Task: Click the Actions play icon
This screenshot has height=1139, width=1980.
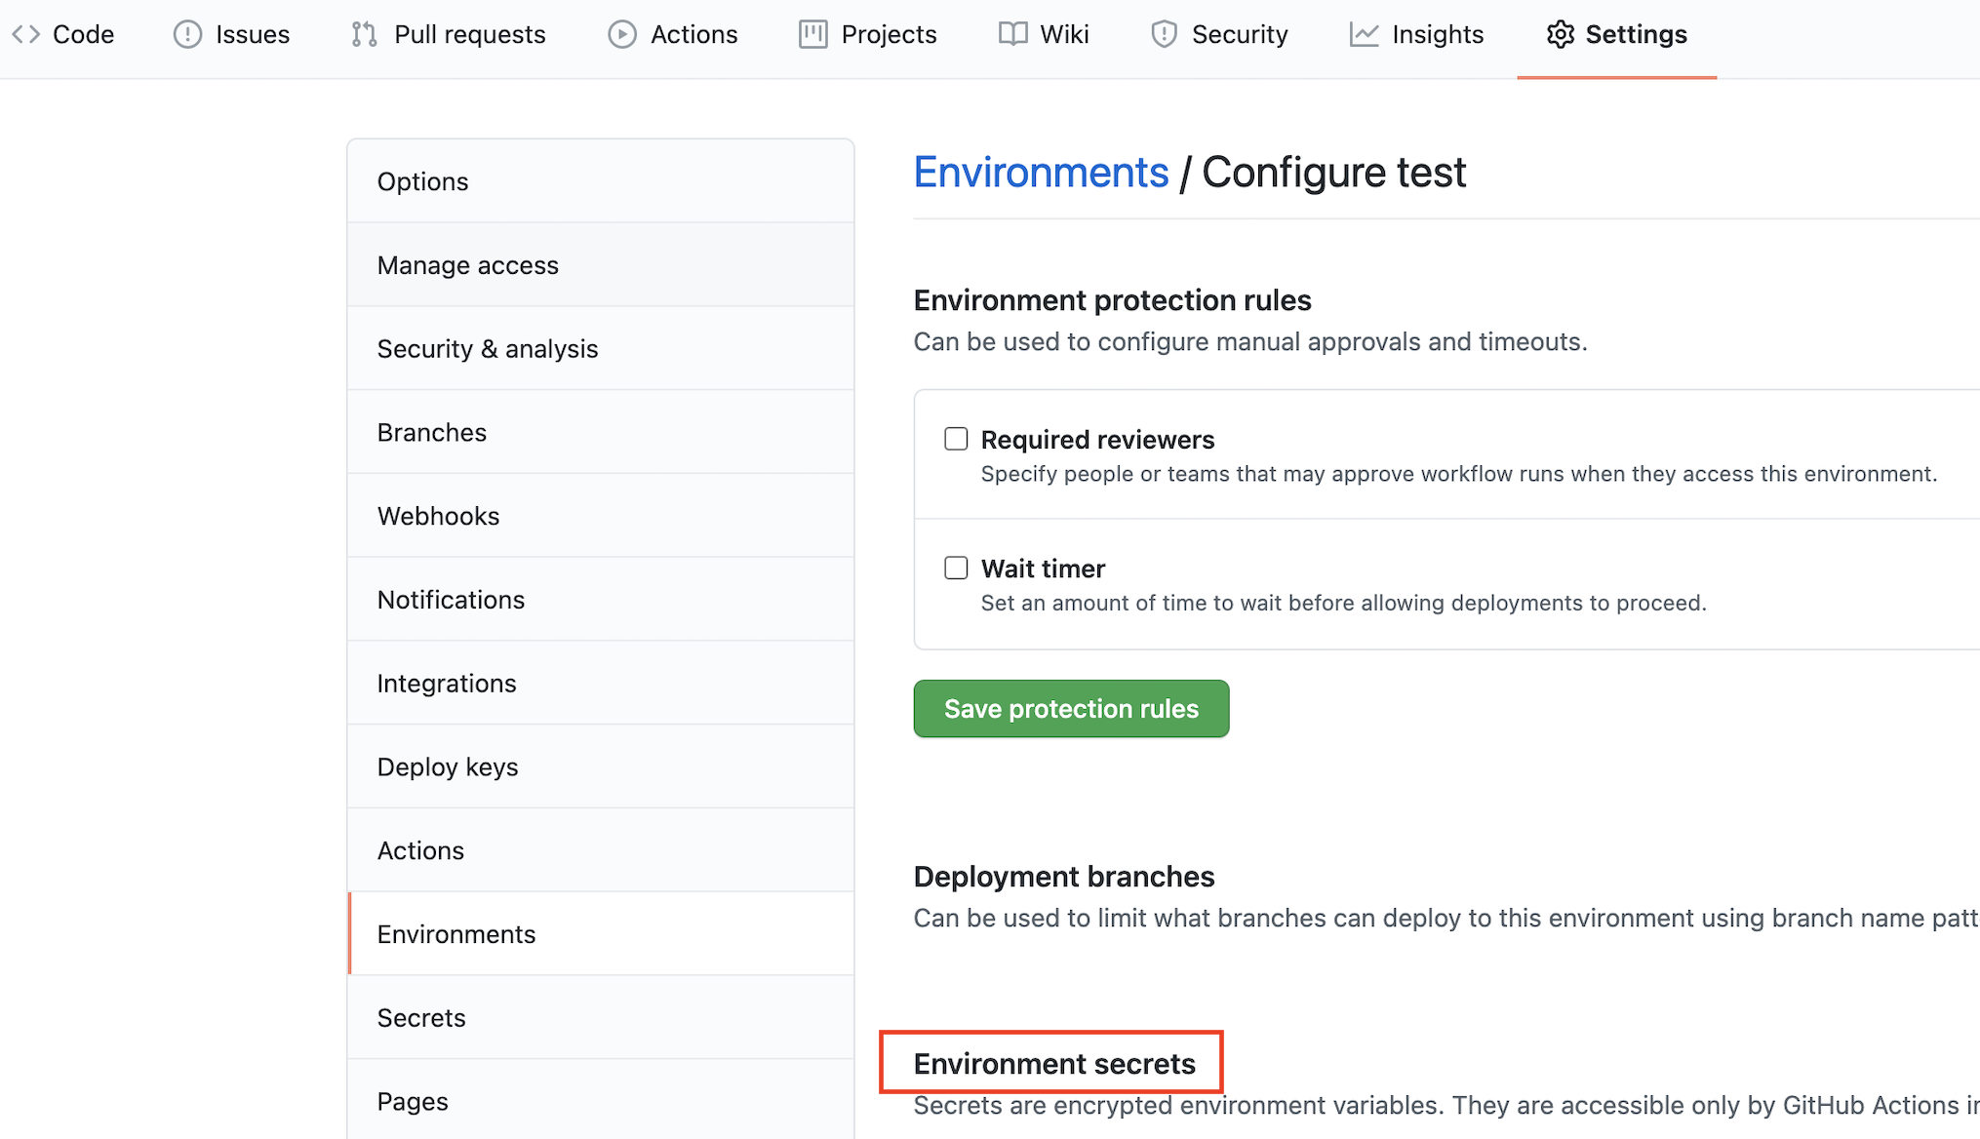Action: [621, 34]
